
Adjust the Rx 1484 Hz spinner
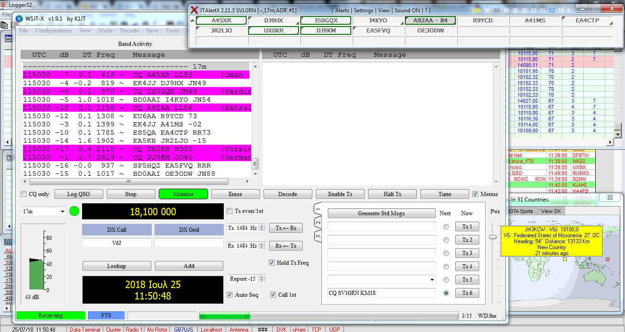click(x=262, y=246)
